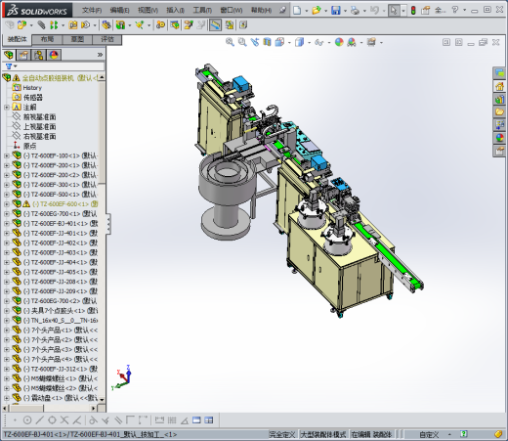This screenshot has height=441, width=508.
Task: Open the FeatureManager design tree tab
Action: click(9, 55)
